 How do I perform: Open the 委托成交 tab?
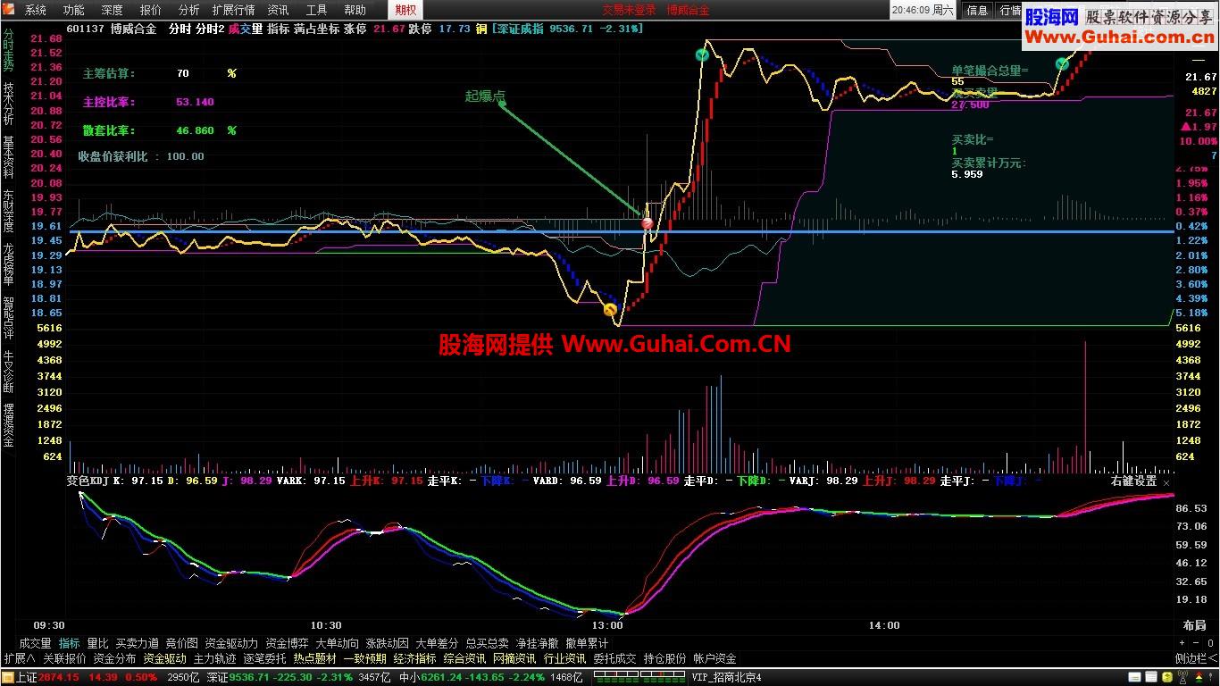[x=614, y=658]
